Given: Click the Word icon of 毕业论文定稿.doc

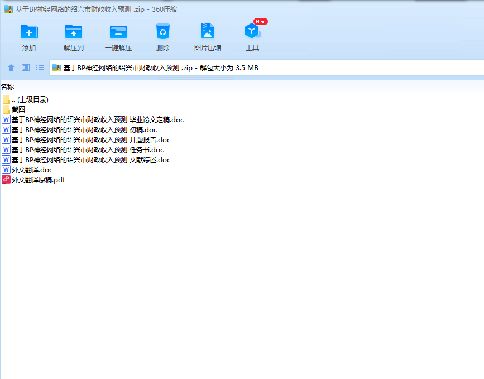Looking at the screenshot, I should point(6,119).
